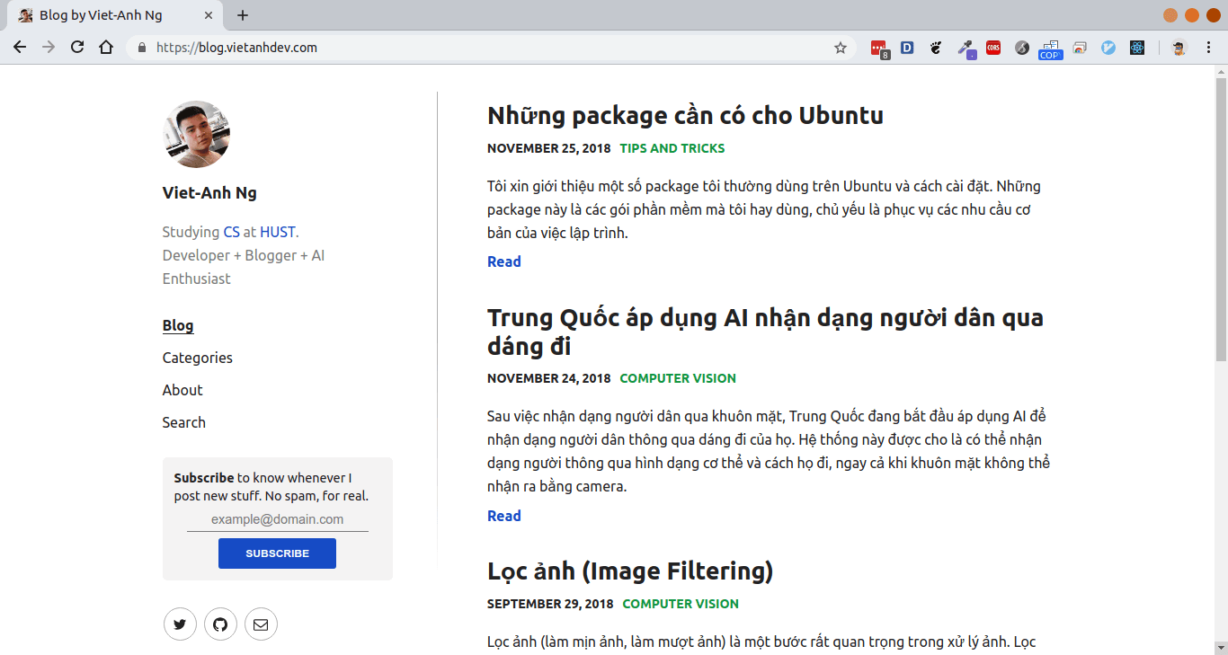
Task: Click the email subscription input field
Action: (x=277, y=519)
